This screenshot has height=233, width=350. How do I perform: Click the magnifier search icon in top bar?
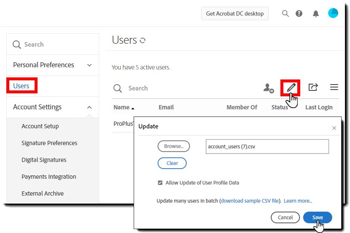pyautogui.click(x=285, y=13)
